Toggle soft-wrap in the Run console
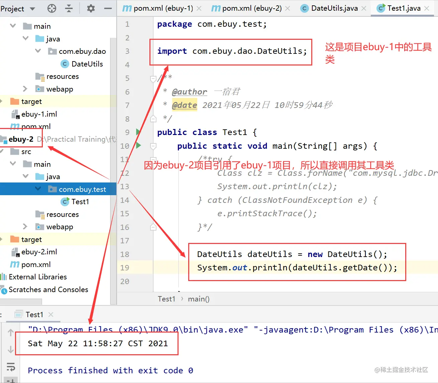 click(x=11, y=367)
